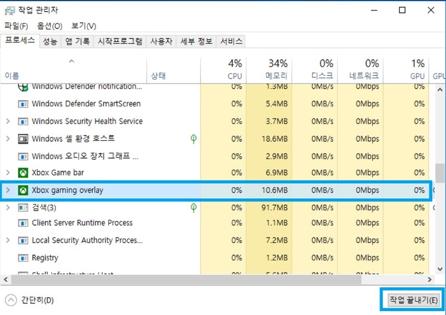Screen dimensions: 446x315
Task: Click the Windows 오디오 장치 그래프 icon
Action: 23,156
